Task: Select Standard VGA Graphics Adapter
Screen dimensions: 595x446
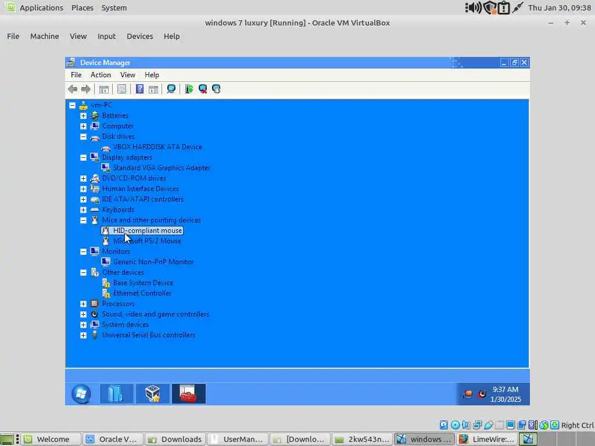Action: [162, 168]
